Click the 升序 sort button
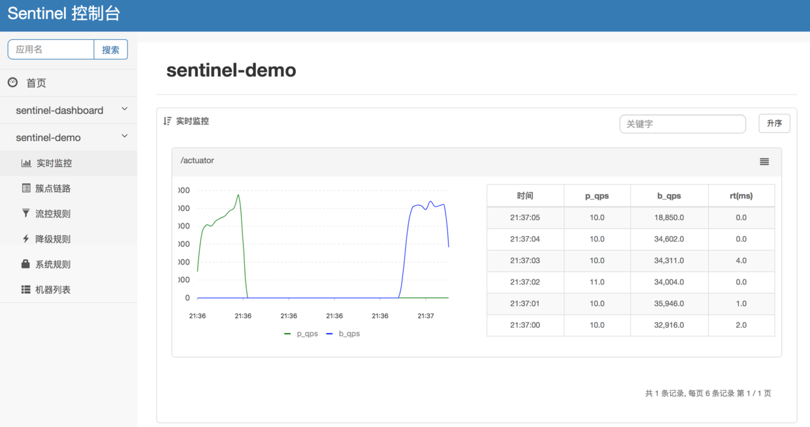The width and height of the screenshot is (810, 427). (x=774, y=123)
